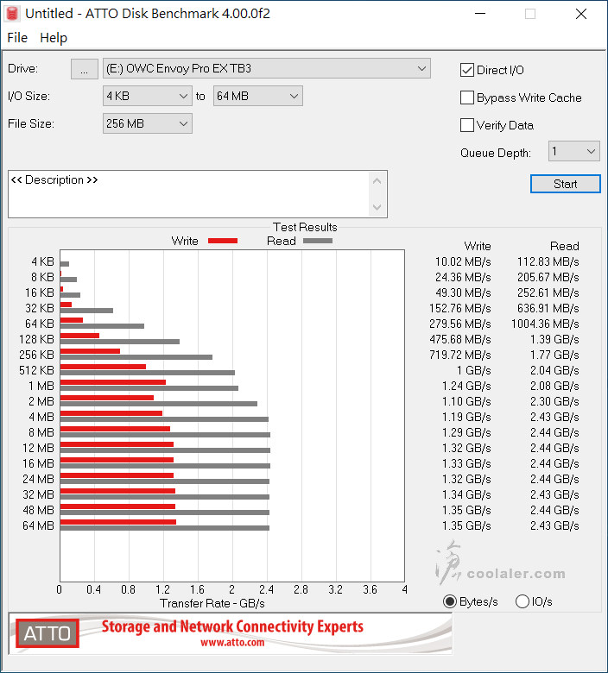The image size is (608, 673).
Task: Click the 512 KB chart row label
Action: [x=36, y=370]
